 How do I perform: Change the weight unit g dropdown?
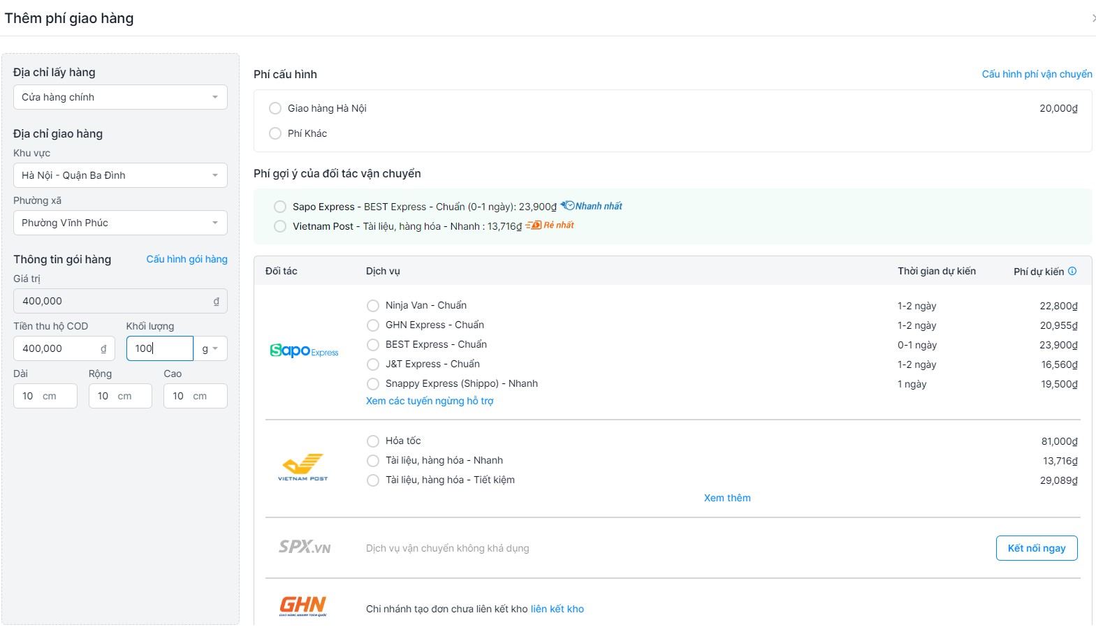(x=210, y=348)
